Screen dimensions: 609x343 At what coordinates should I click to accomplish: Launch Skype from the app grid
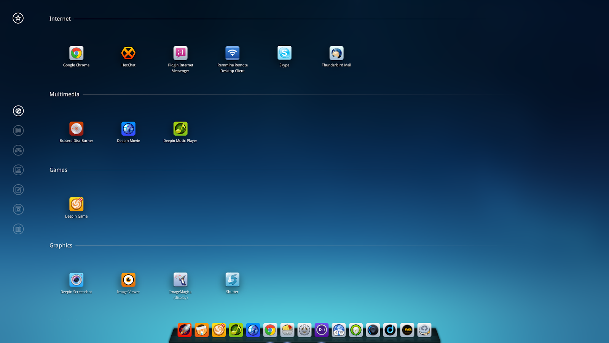click(284, 53)
